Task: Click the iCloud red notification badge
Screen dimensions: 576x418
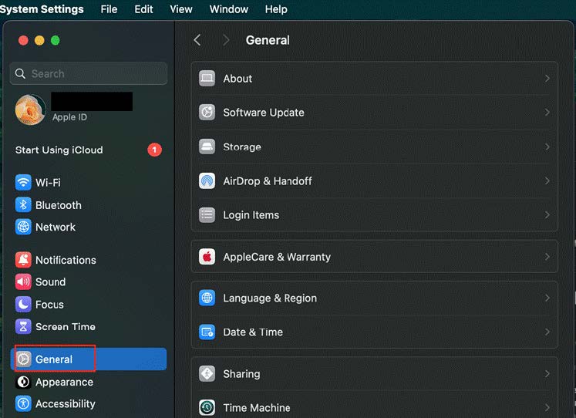Action: (x=154, y=150)
